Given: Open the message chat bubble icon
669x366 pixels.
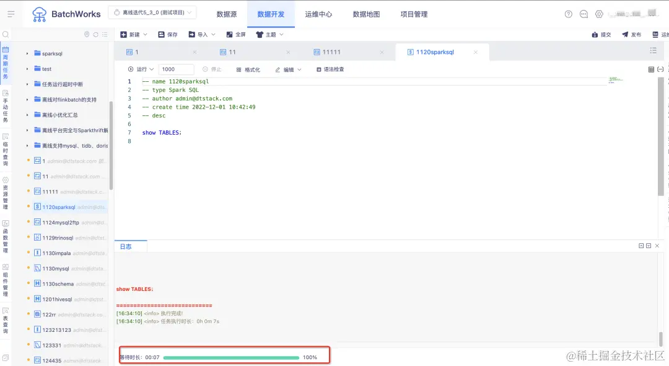Looking at the screenshot, I should (x=584, y=14).
